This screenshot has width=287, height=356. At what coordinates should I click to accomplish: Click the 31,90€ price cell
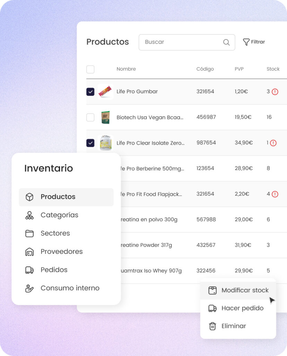pyautogui.click(x=243, y=245)
